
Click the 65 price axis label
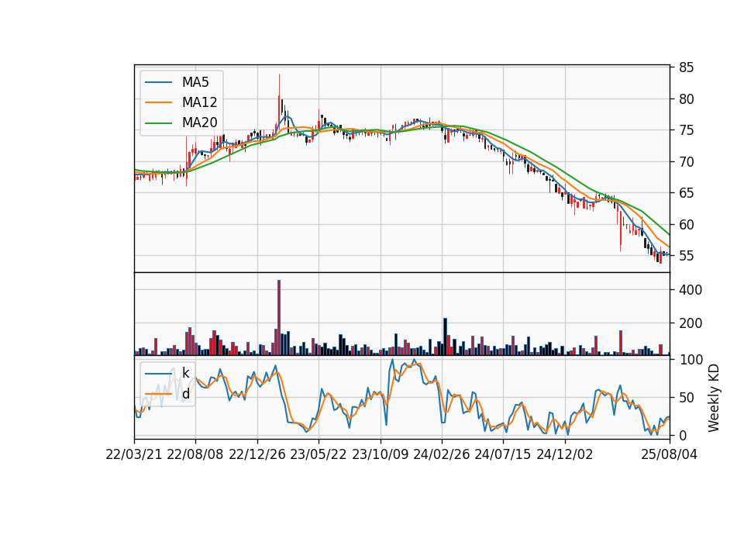coord(686,193)
